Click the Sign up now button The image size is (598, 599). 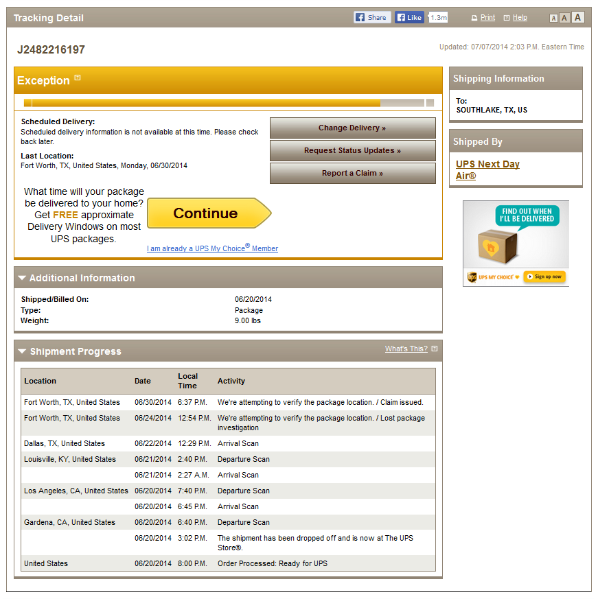click(544, 277)
